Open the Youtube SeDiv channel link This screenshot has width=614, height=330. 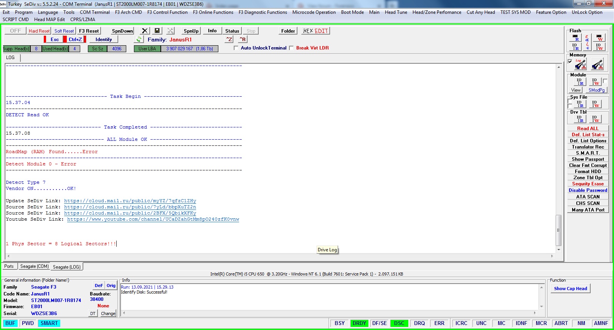153,219
